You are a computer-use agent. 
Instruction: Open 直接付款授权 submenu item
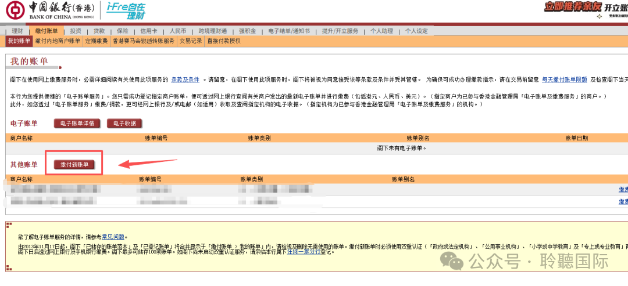tap(223, 41)
